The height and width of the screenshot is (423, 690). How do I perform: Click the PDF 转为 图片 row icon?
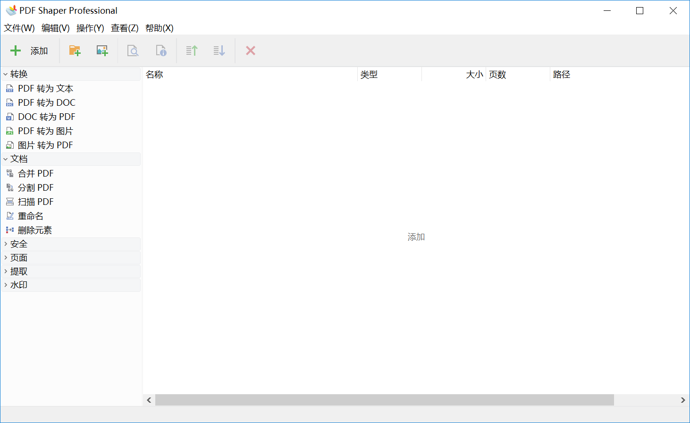coord(10,131)
